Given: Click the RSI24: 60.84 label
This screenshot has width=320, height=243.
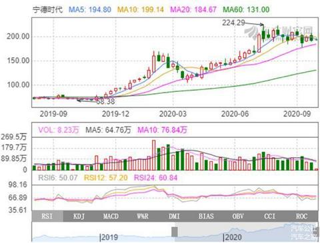Looking at the screenshot, I should point(156,178).
